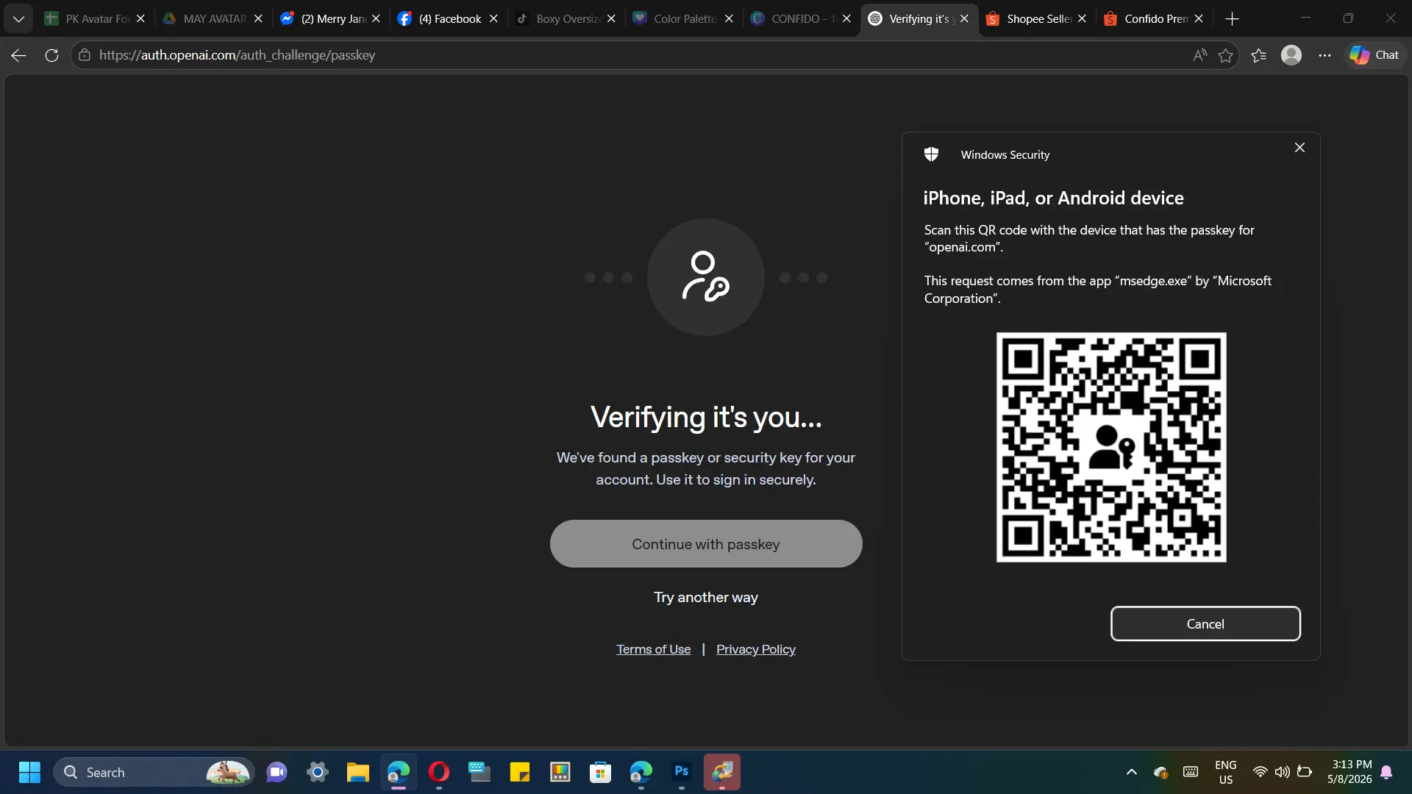
Task: Change ENG US input language
Action: (1225, 773)
